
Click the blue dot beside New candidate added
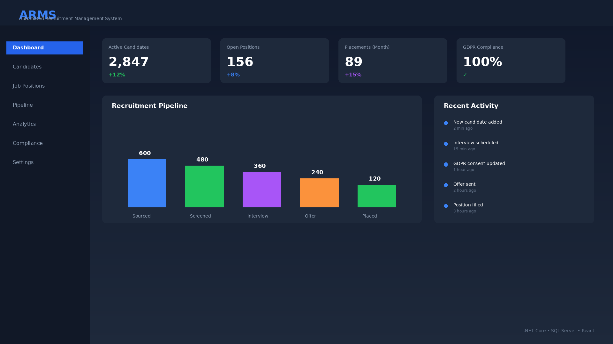(446, 123)
